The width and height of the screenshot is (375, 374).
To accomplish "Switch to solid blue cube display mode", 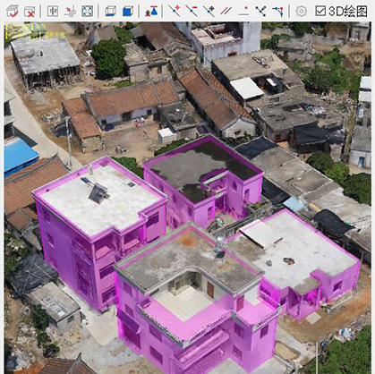I will pos(128,12).
